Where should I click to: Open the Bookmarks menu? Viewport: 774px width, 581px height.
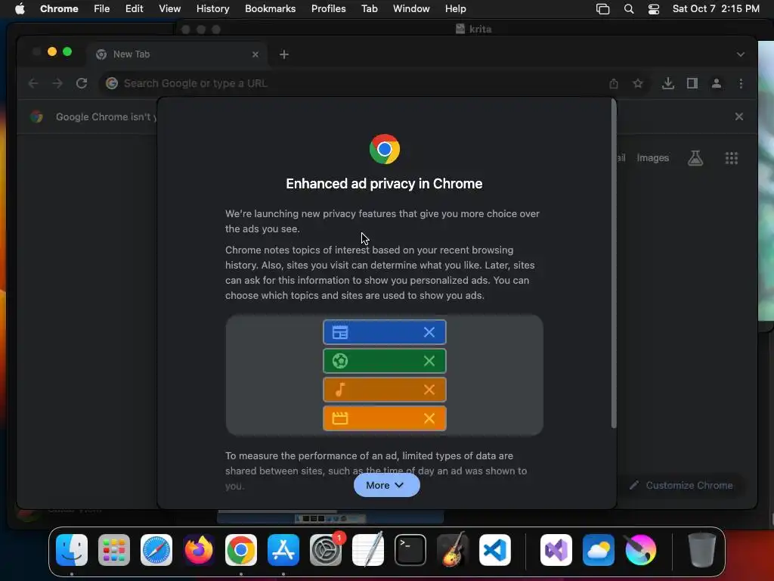(x=270, y=9)
